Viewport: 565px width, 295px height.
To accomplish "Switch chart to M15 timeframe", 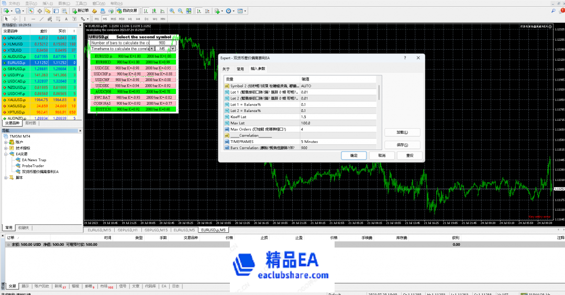I will (113, 19).
